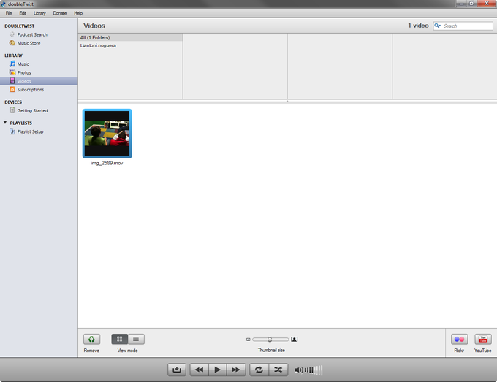Screen dimensions: 497x382
Task: Open Playlist Setup item
Action: (30, 131)
